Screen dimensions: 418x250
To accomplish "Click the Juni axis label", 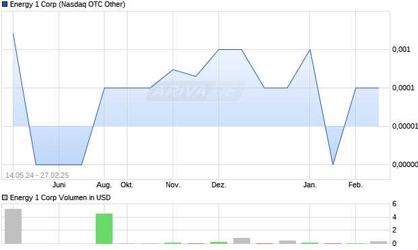I will click(x=59, y=185).
